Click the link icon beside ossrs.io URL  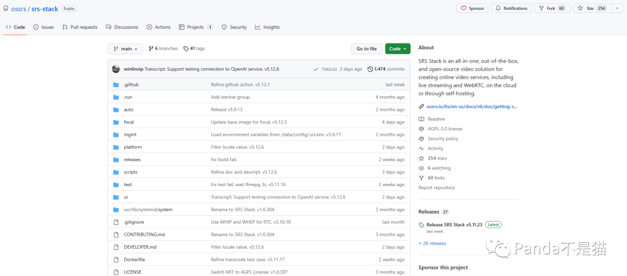(421, 107)
